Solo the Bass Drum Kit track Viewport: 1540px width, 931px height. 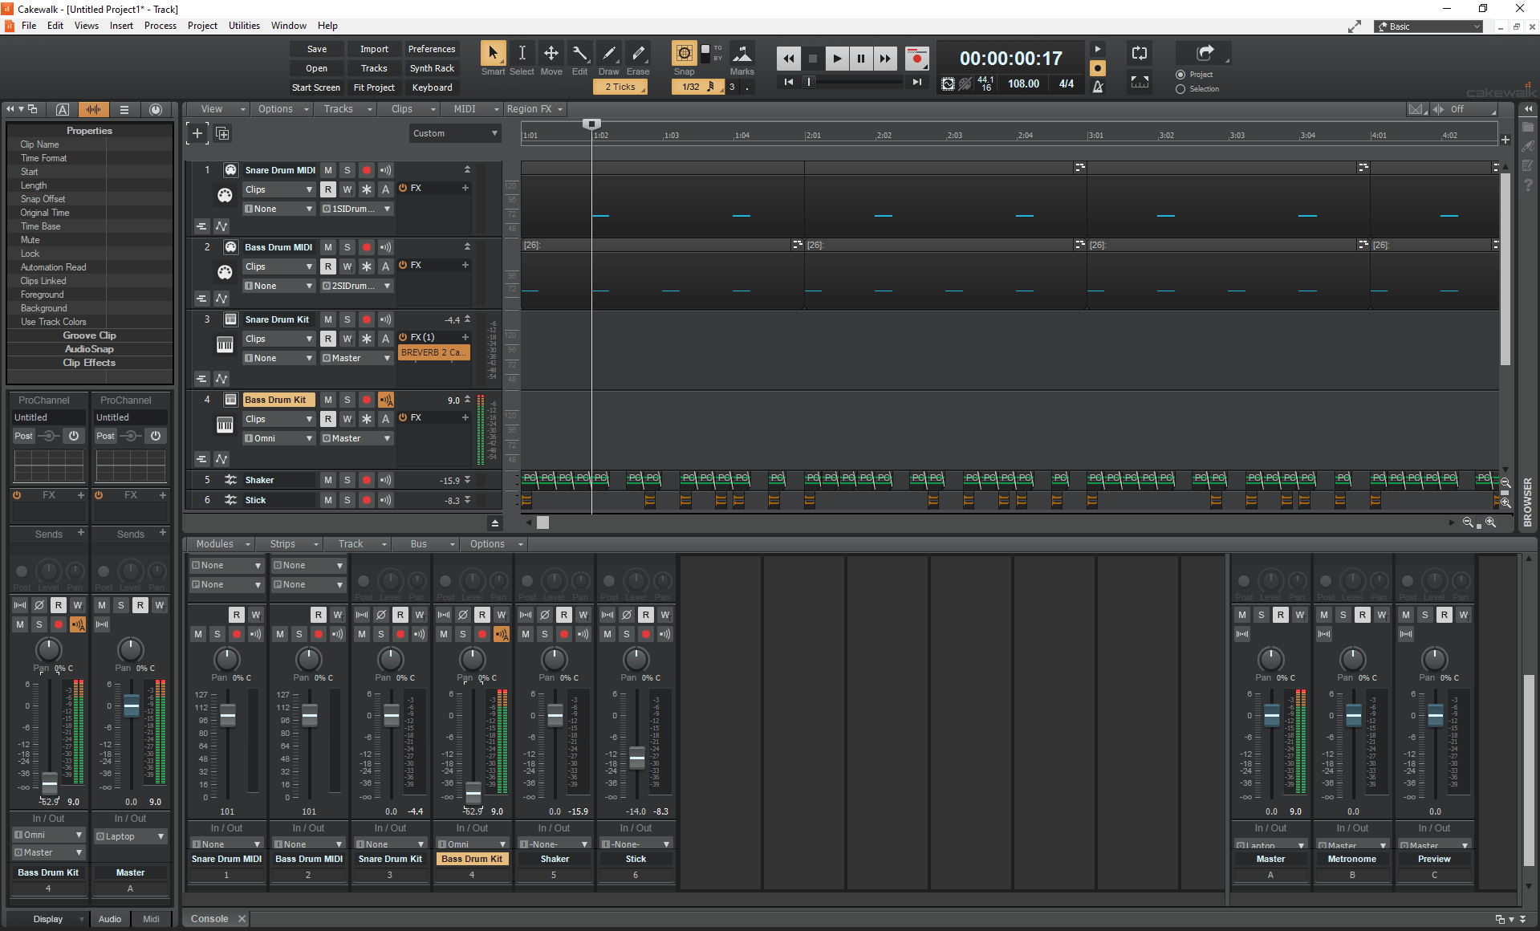[x=347, y=399]
